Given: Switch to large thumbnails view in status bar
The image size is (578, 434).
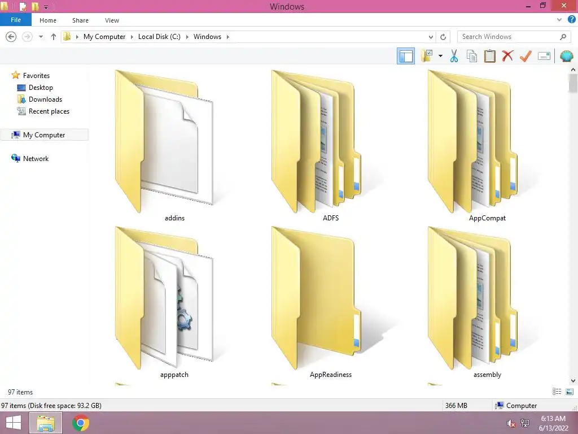Looking at the screenshot, I should tap(569, 392).
